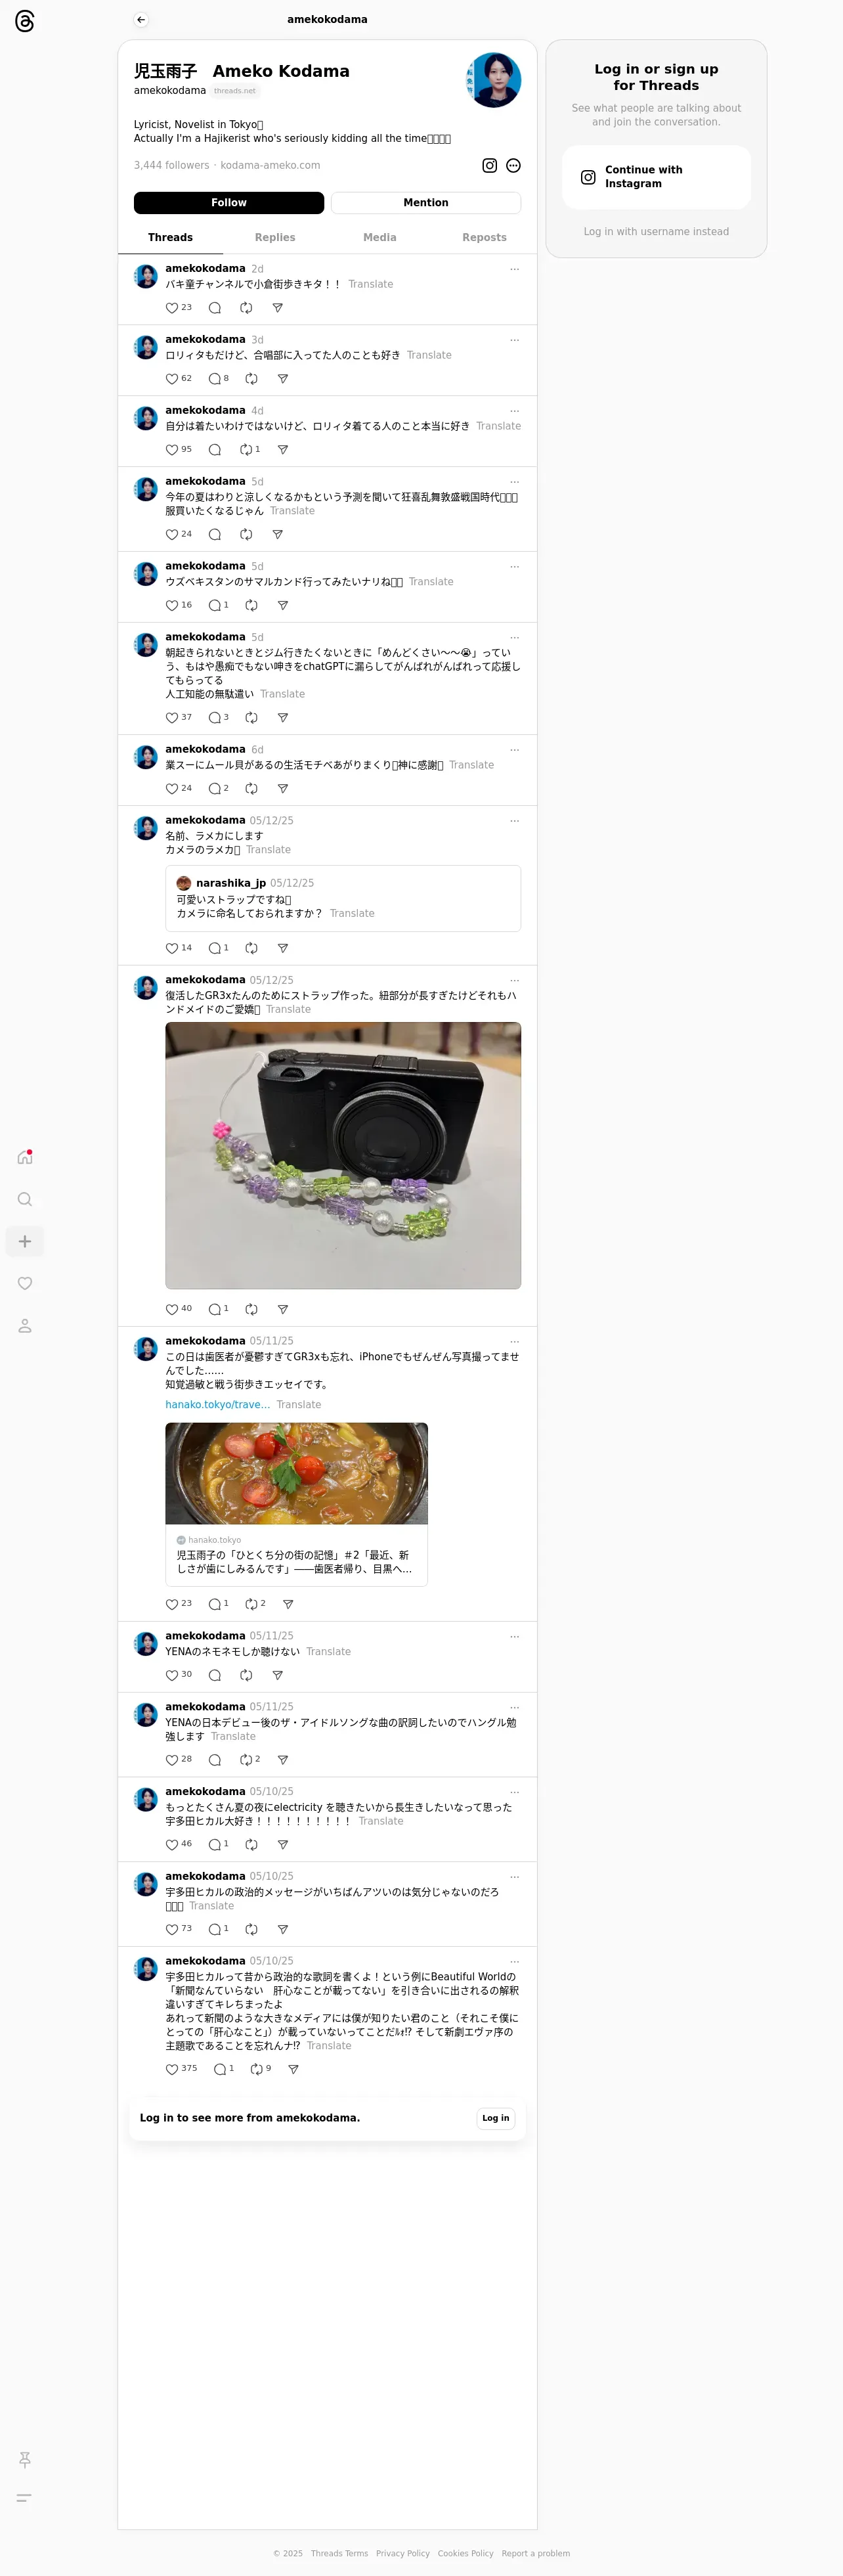Click the pin icon in sidebar

point(25,2459)
